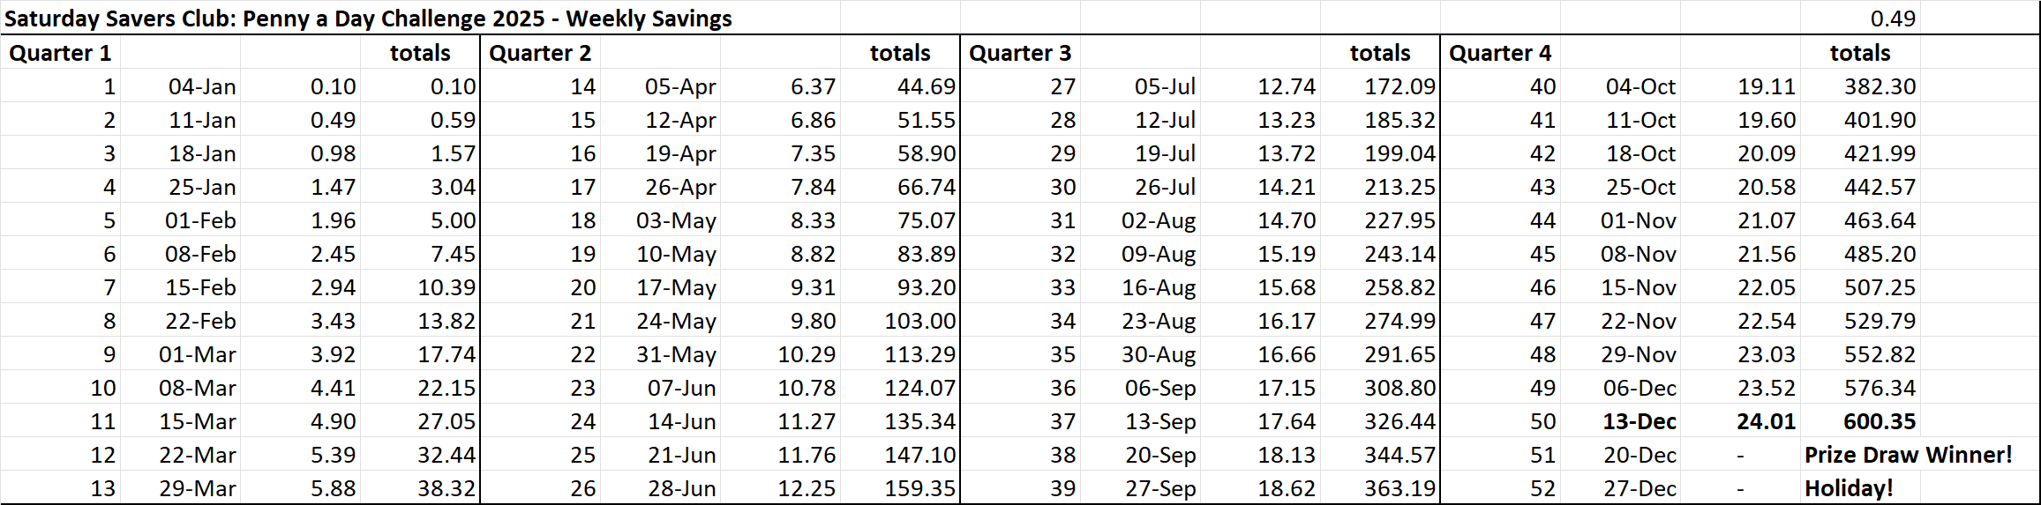
Task: Click the Prize Draw Winner! cell
Action: [1909, 455]
